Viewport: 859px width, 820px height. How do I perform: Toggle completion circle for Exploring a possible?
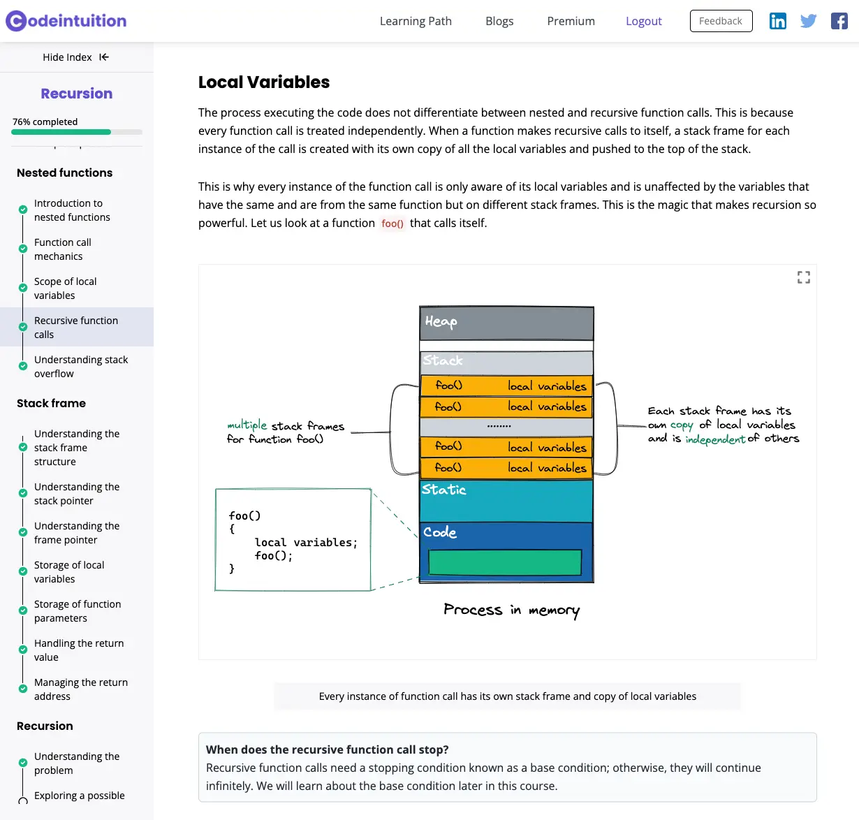pos(23,800)
